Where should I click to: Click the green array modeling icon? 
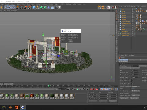45,7
